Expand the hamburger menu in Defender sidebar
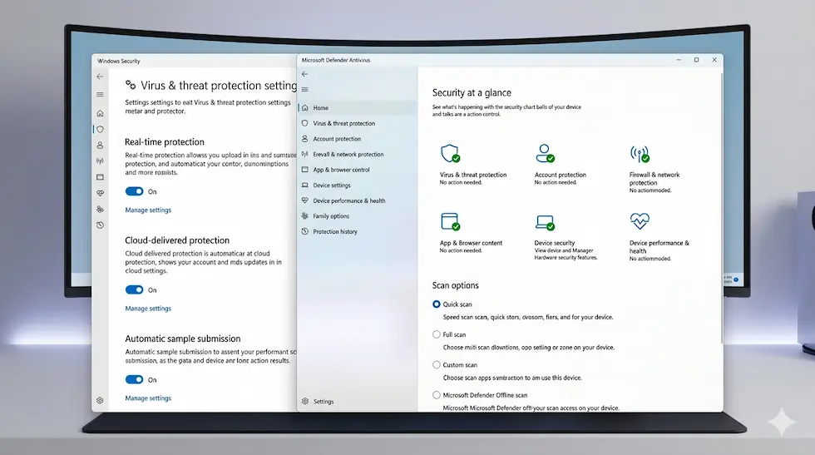This screenshot has height=455, width=815. 304,89
